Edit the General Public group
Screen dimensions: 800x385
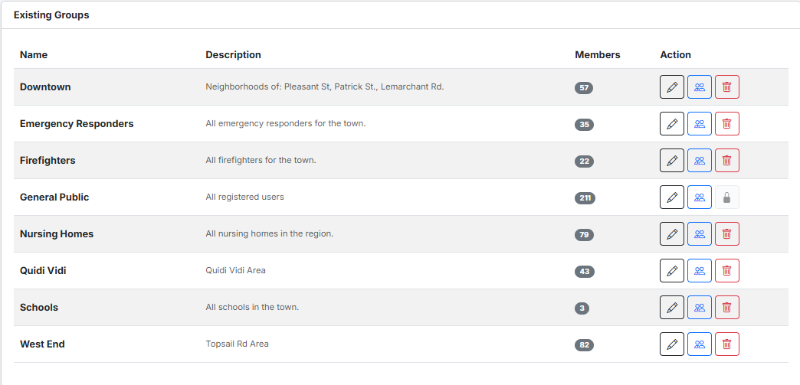click(672, 197)
